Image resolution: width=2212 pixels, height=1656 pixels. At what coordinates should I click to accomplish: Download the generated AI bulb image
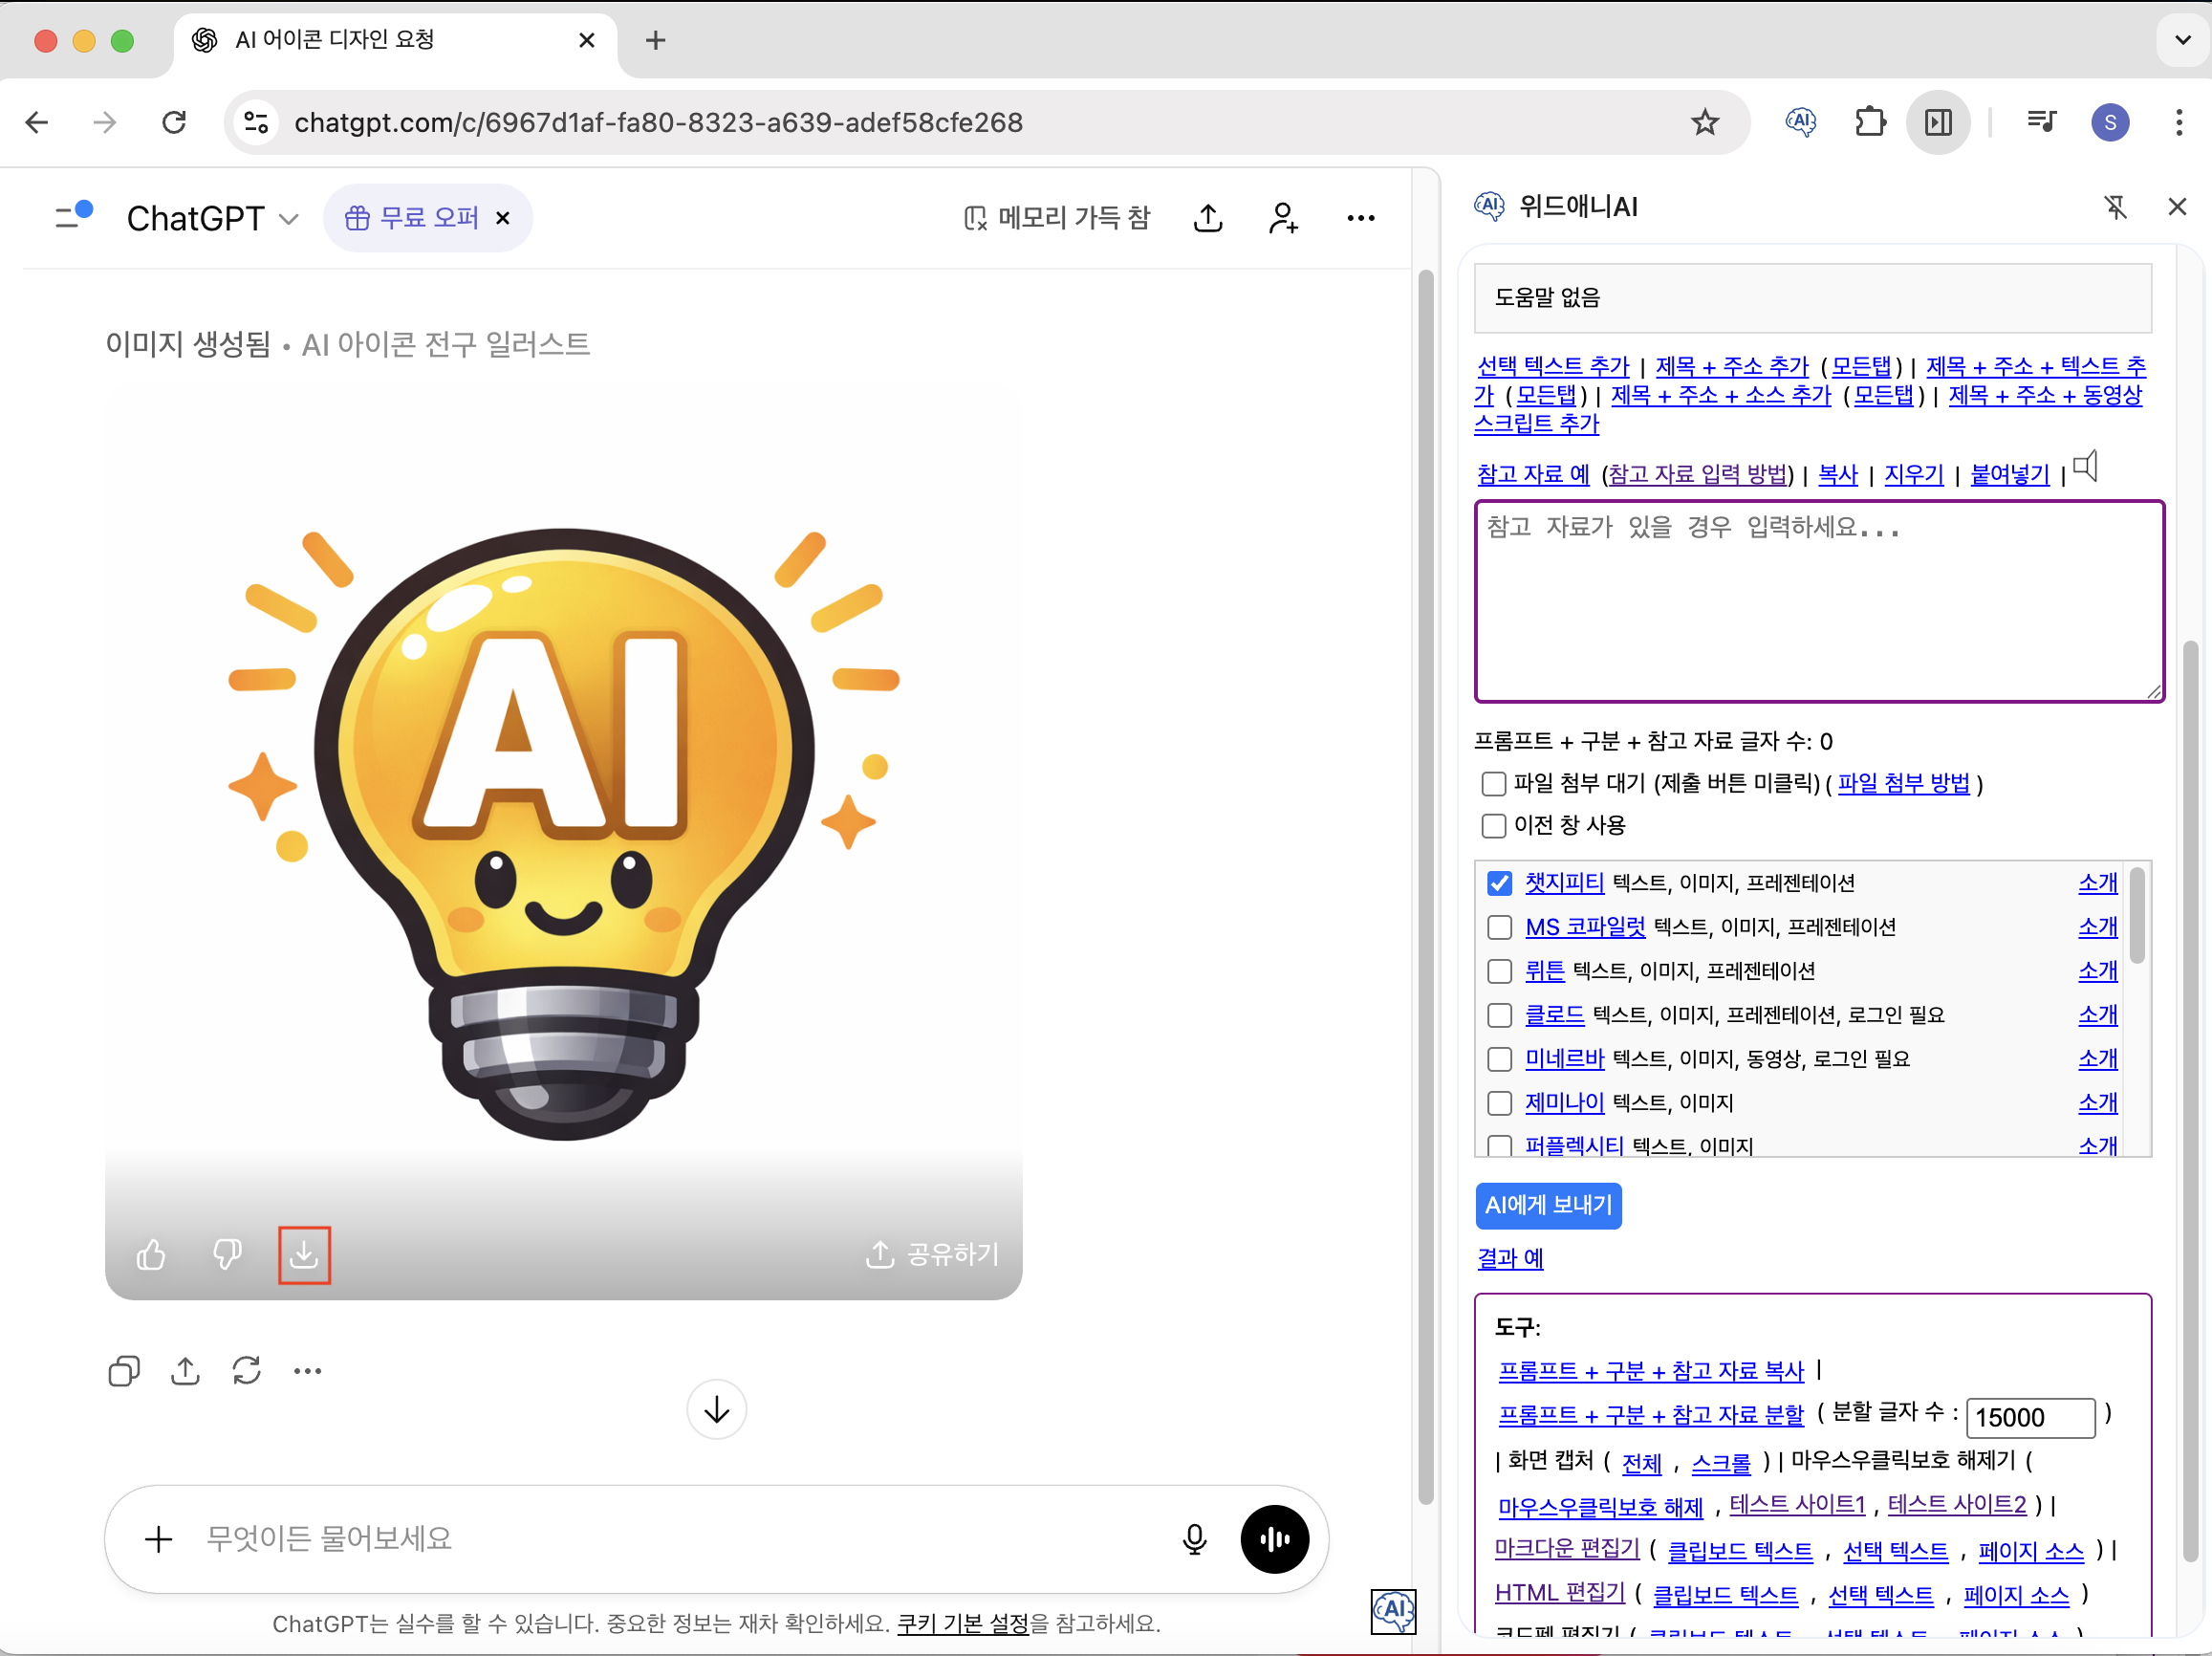[304, 1254]
